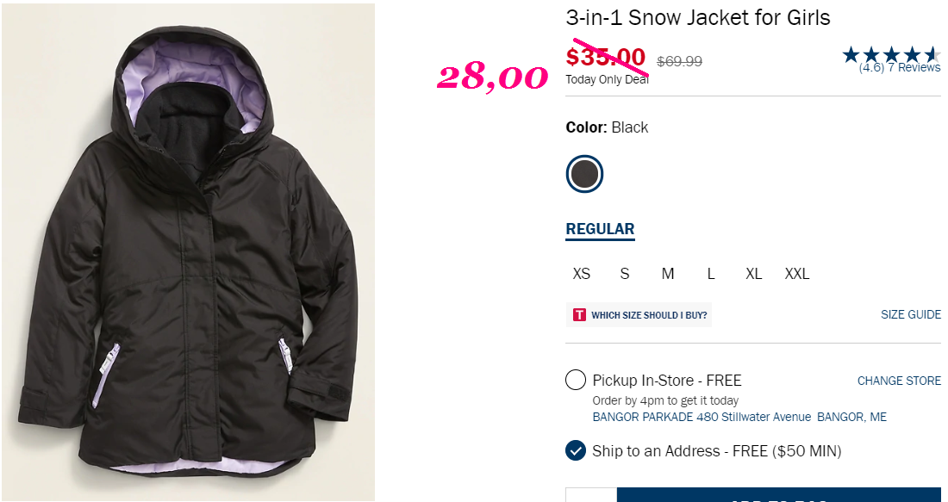Viewport: 948px width, 502px height.
Task: Click the star rating icons
Action: tap(891, 55)
